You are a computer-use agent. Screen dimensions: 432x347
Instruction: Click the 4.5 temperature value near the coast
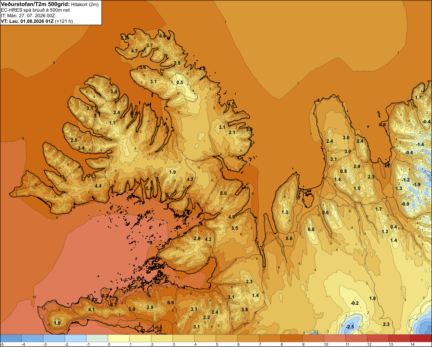coord(231,104)
